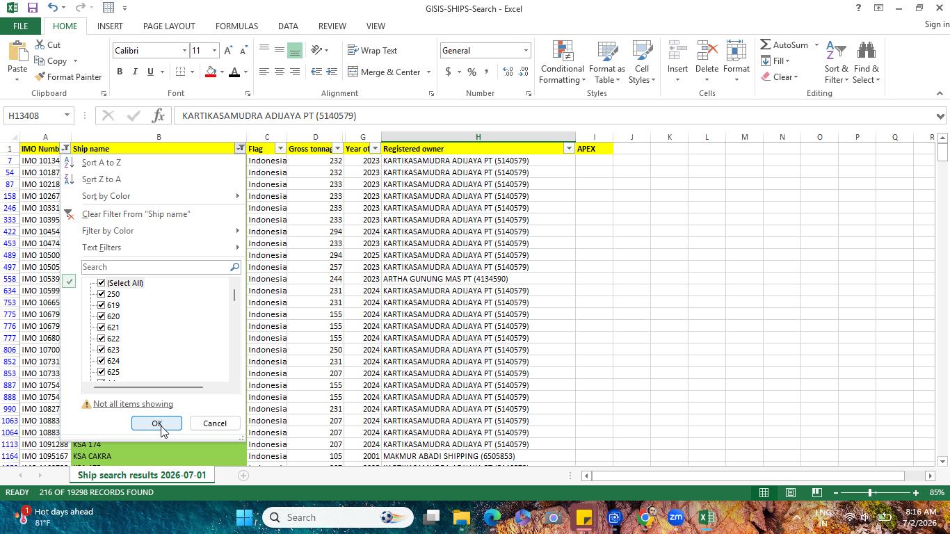Click Clear Filter From "Ship name"
The width and height of the screenshot is (950, 534).
pos(153,214)
